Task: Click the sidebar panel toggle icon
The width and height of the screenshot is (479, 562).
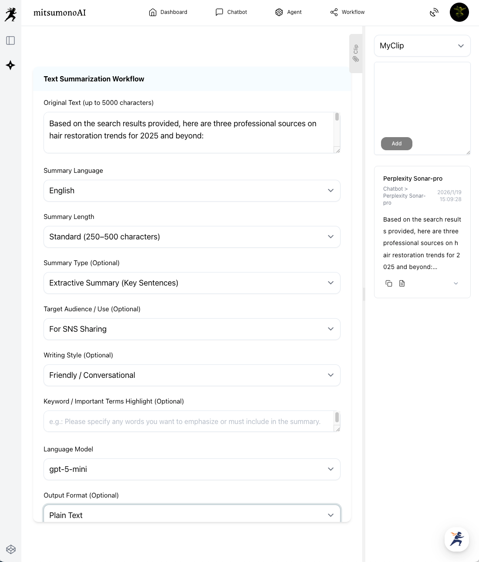Action: pyautogui.click(x=10, y=40)
